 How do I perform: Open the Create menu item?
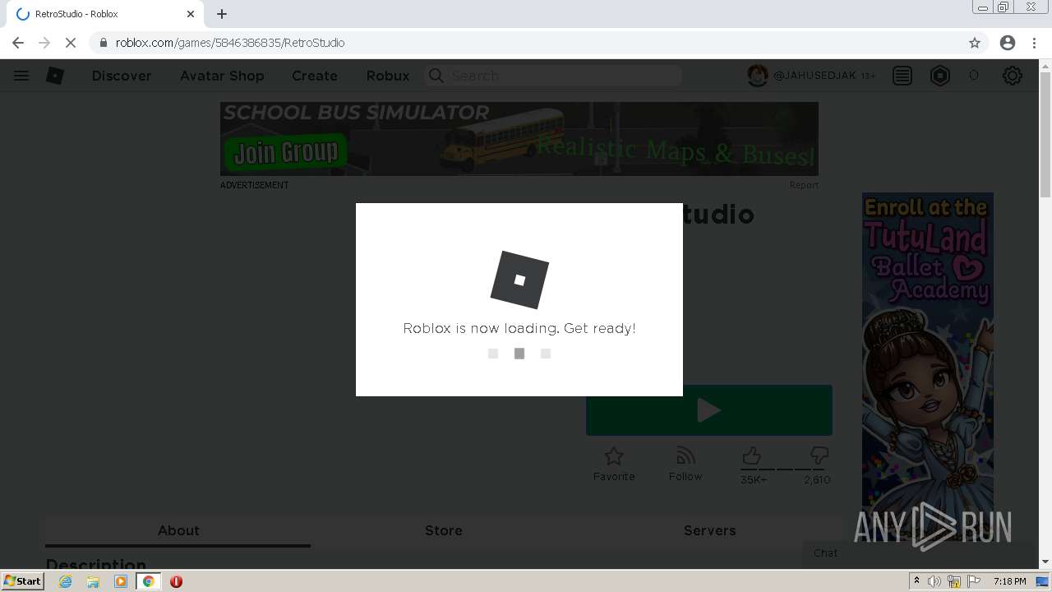[x=315, y=76]
